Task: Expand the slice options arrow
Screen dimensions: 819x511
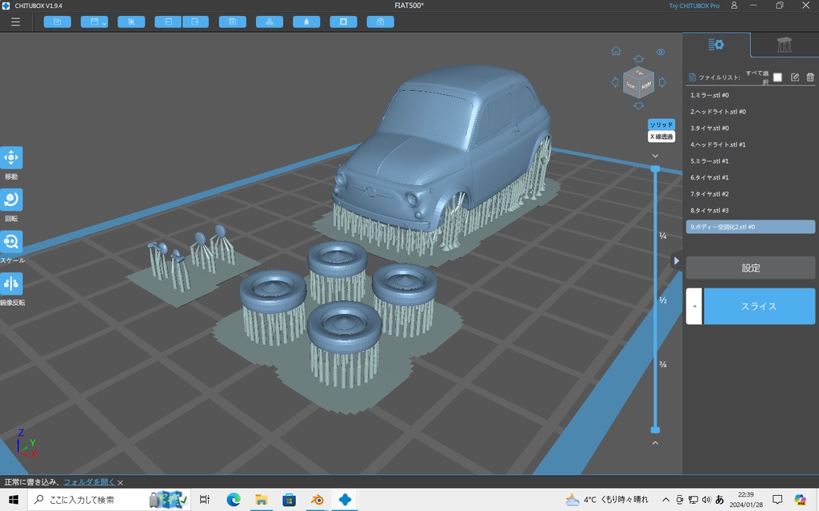Action: click(x=694, y=307)
